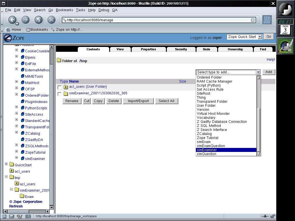The width and height of the screenshot is (295, 221).
Task: Click the QuickStart folder icon in tree
Action: (12, 165)
